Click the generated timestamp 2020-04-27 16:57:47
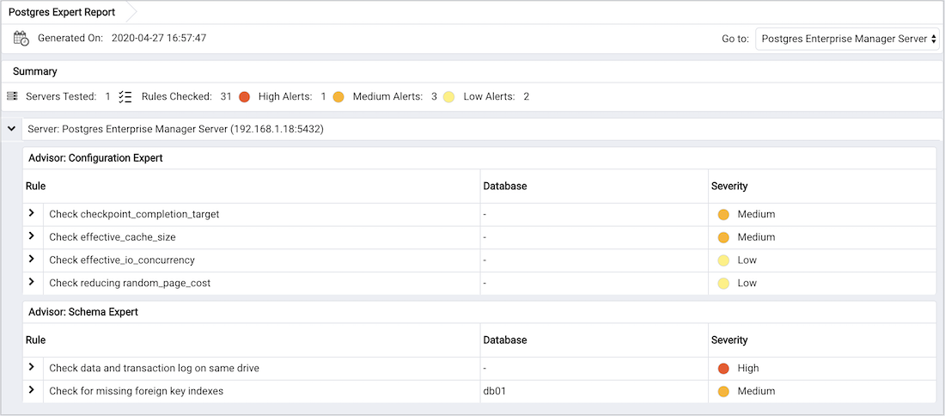This screenshot has width=945, height=416. point(159,38)
